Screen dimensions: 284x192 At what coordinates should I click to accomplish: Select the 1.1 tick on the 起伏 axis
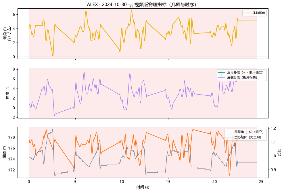click(x=273, y=142)
